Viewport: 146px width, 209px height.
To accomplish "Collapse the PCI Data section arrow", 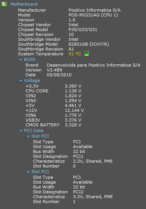I will click(x=21, y=131).
